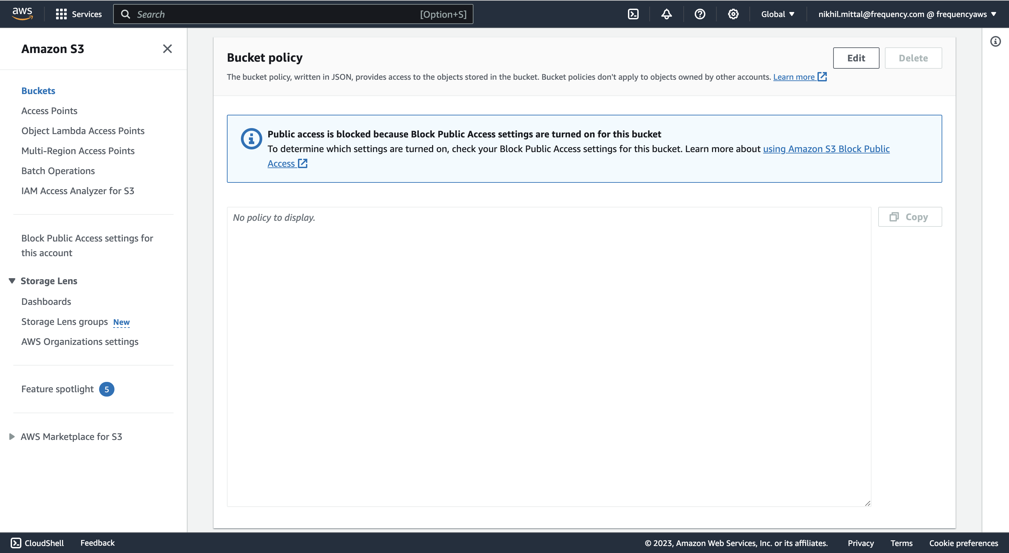Click Edit bucket policy button
This screenshot has height=553, width=1009.
856,58
